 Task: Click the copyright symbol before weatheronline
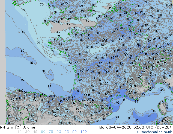pyautogui.click(x=138, y=132)
